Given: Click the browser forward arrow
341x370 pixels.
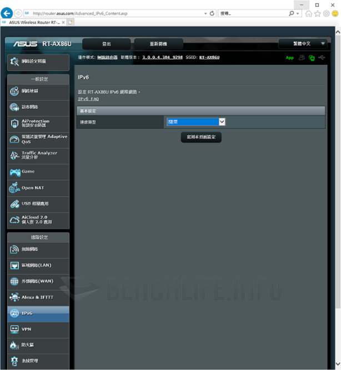Looking at the screenshot, I should [x=18, y=13].
